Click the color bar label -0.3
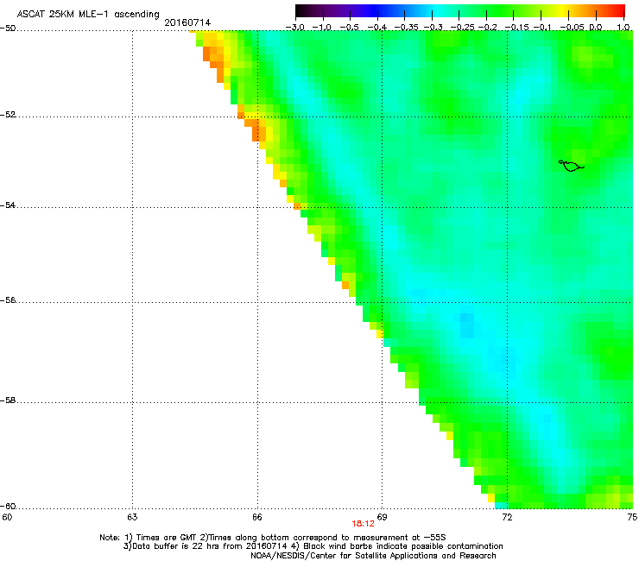Image resolution: width=639 pixels, height=561 pixels. 433,28
